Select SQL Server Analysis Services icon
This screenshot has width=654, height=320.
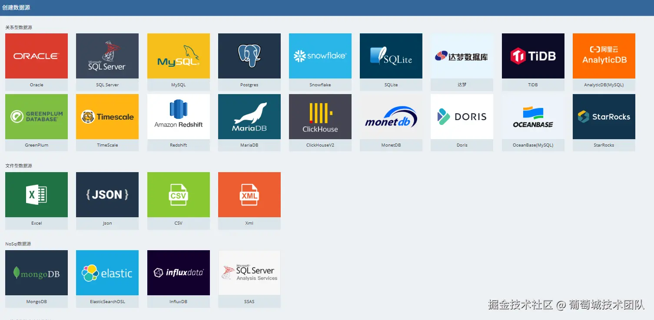pos(249,273)
